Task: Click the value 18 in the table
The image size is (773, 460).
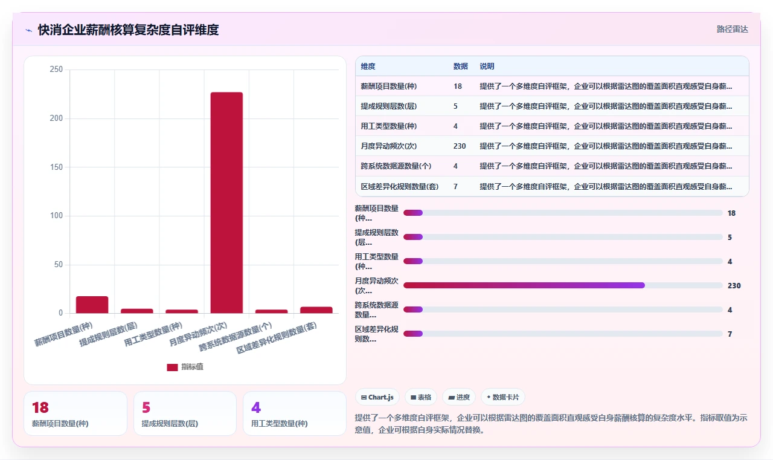Action: coord(458,86)
